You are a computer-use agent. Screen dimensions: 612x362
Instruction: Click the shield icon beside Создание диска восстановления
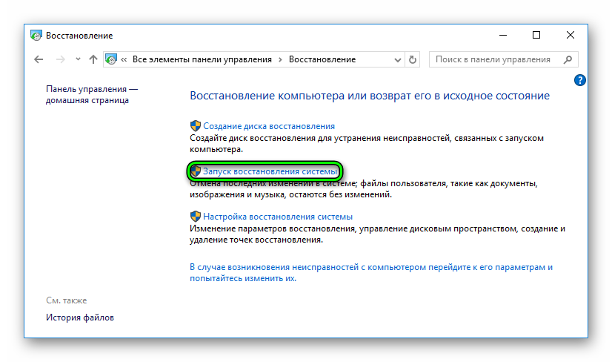[196, 126]
